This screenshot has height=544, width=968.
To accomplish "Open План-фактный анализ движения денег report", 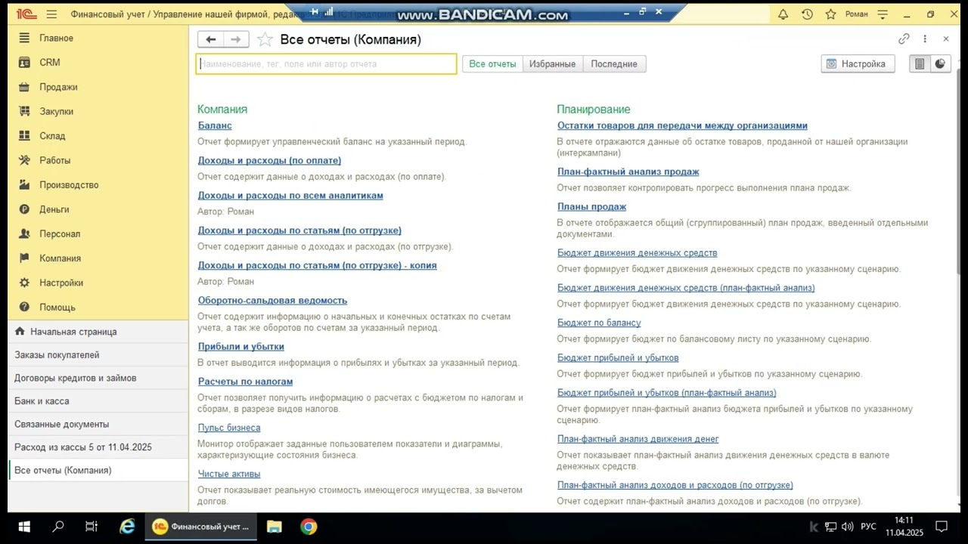I will tap(638, 439).
